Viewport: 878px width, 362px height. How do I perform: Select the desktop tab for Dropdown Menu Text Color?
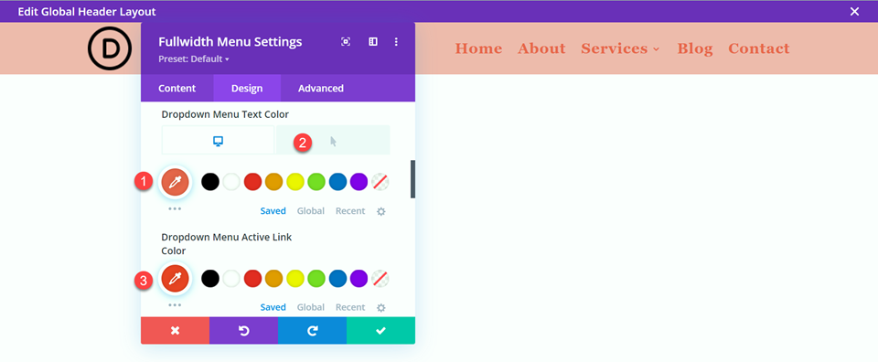(x=219, y=141)
